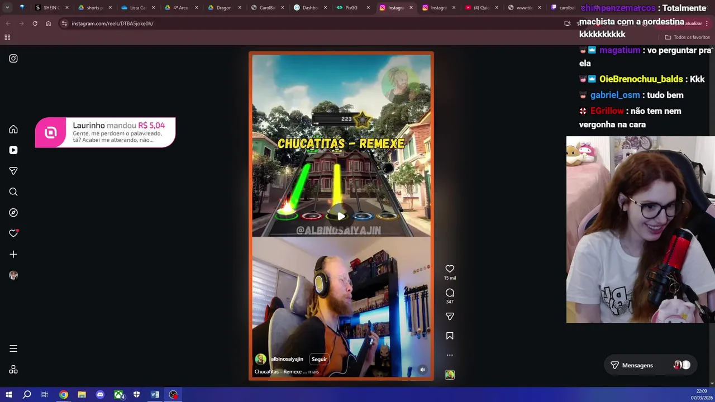This screenshot has width=715, height=402.
Task: Open profile avatar in Instagram sidebar
Action: click(x=13, y=275)
